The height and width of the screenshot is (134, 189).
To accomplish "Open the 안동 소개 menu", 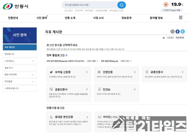I will tap(70, 18).
